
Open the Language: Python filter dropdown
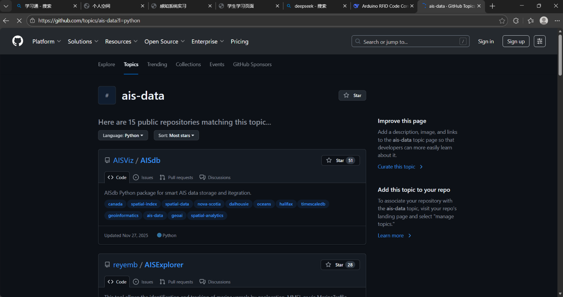click(123, 135)
